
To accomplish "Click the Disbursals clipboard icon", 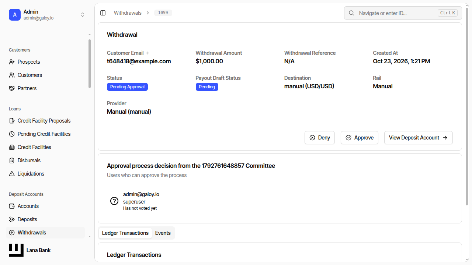I will pos(12,160).
